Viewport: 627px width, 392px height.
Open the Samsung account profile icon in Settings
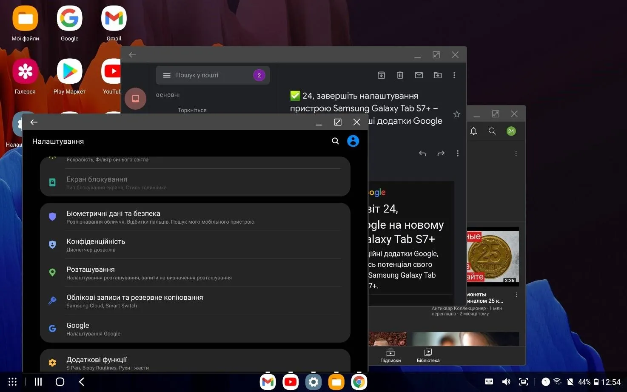(x=353, y=141)
